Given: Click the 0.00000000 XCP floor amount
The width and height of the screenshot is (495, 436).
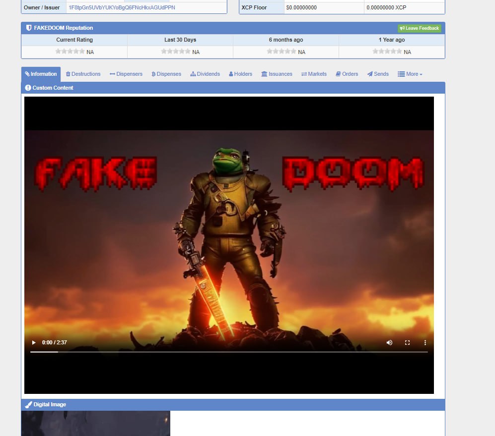Looking at the screenshot, I should click(x=386, y=7).
